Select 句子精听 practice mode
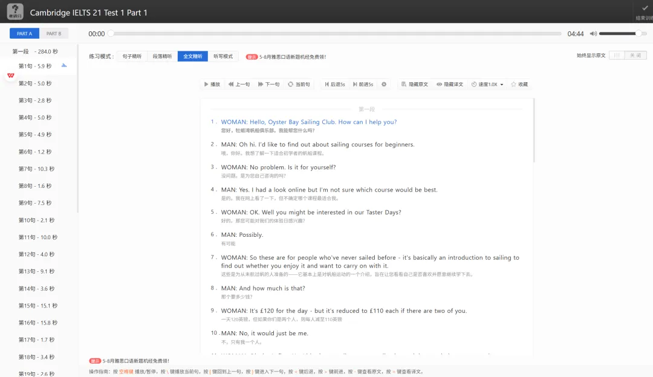 pos(132,57)
